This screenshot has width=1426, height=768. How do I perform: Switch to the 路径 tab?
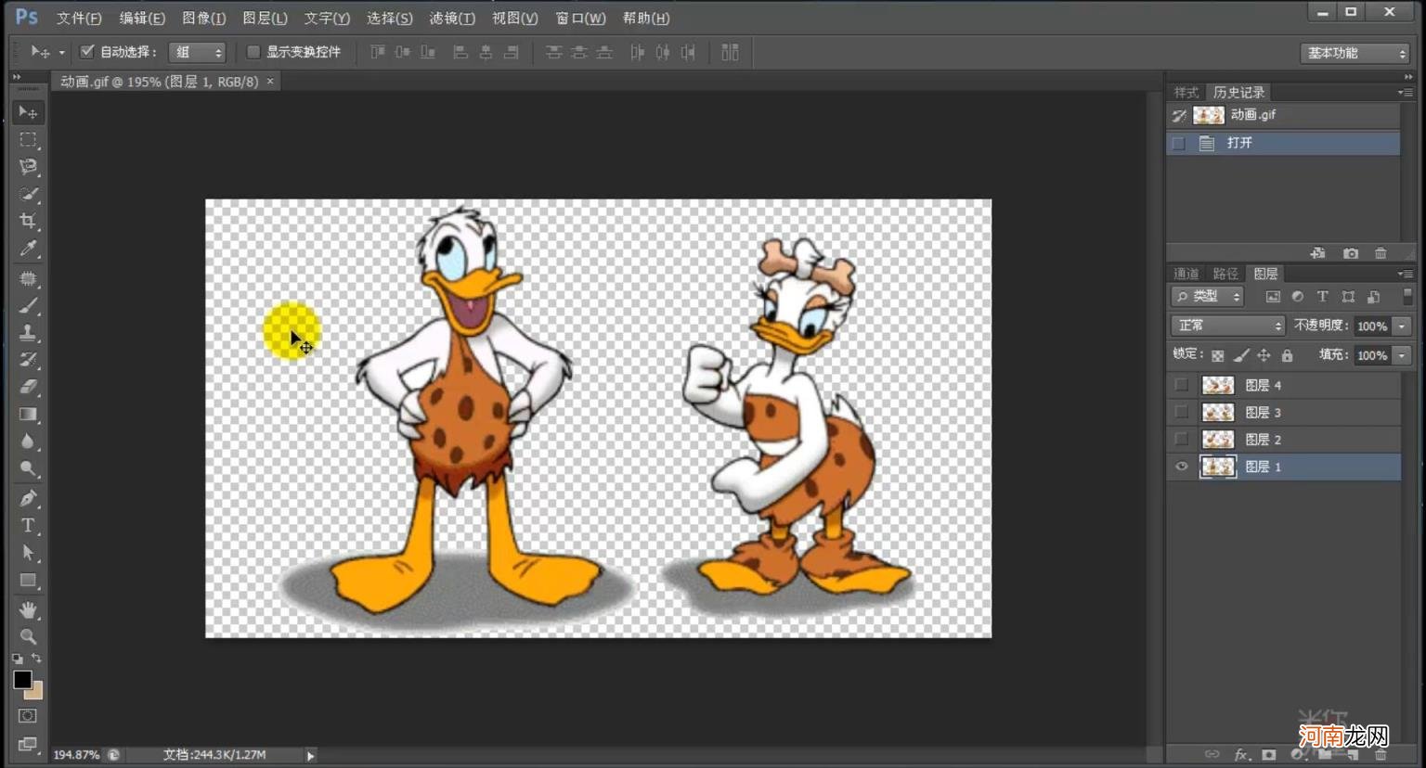(x=1225, y=274)
